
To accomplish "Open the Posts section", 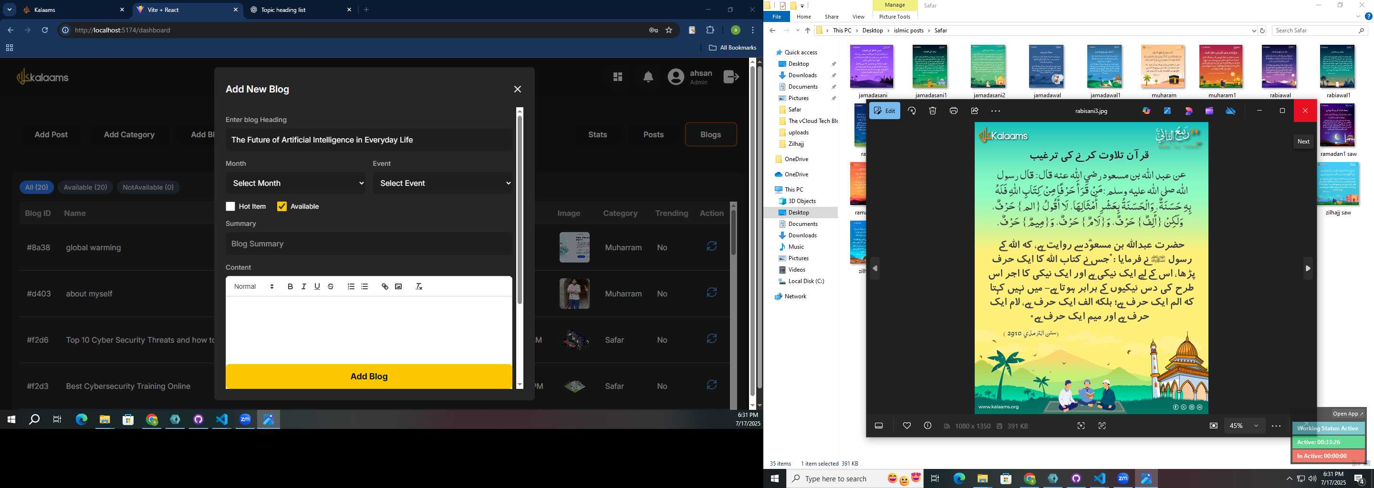I will (x=653, y=134).
